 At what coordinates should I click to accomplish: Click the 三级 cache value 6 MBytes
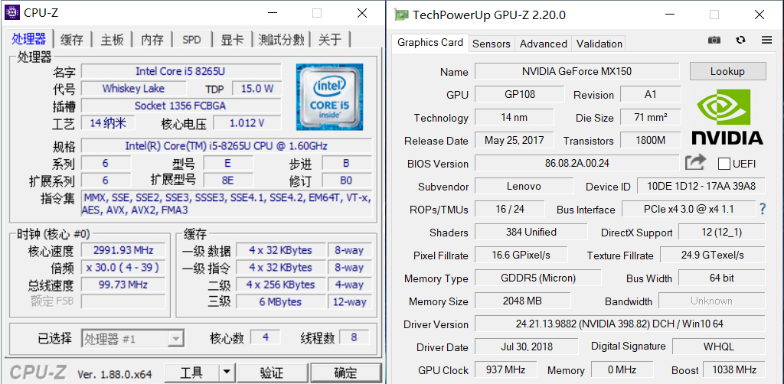tap(280, 302)
